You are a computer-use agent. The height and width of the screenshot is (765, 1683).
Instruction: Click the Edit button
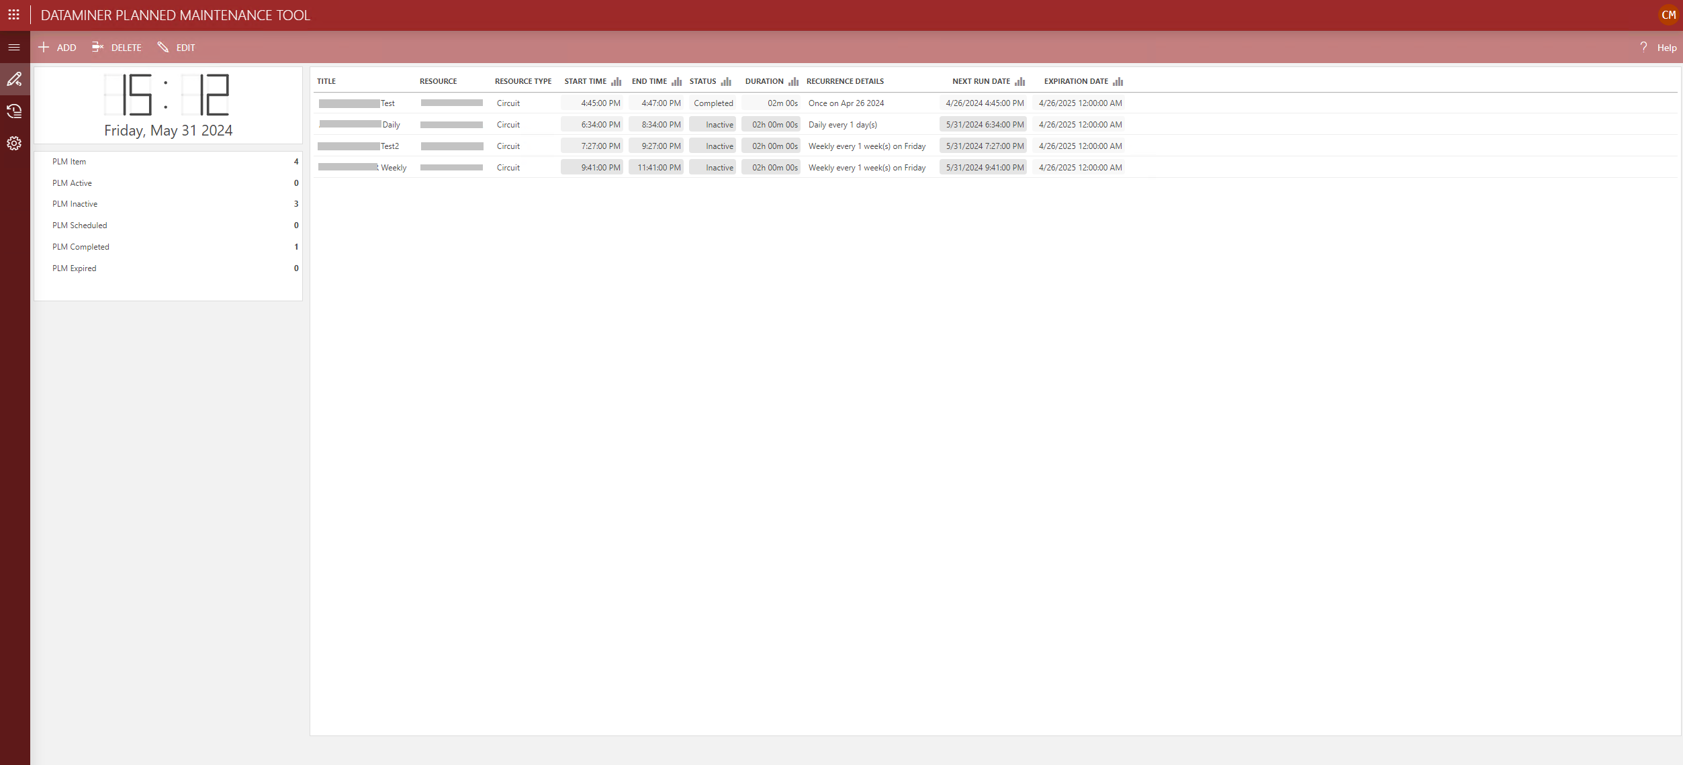pos(176,48)
